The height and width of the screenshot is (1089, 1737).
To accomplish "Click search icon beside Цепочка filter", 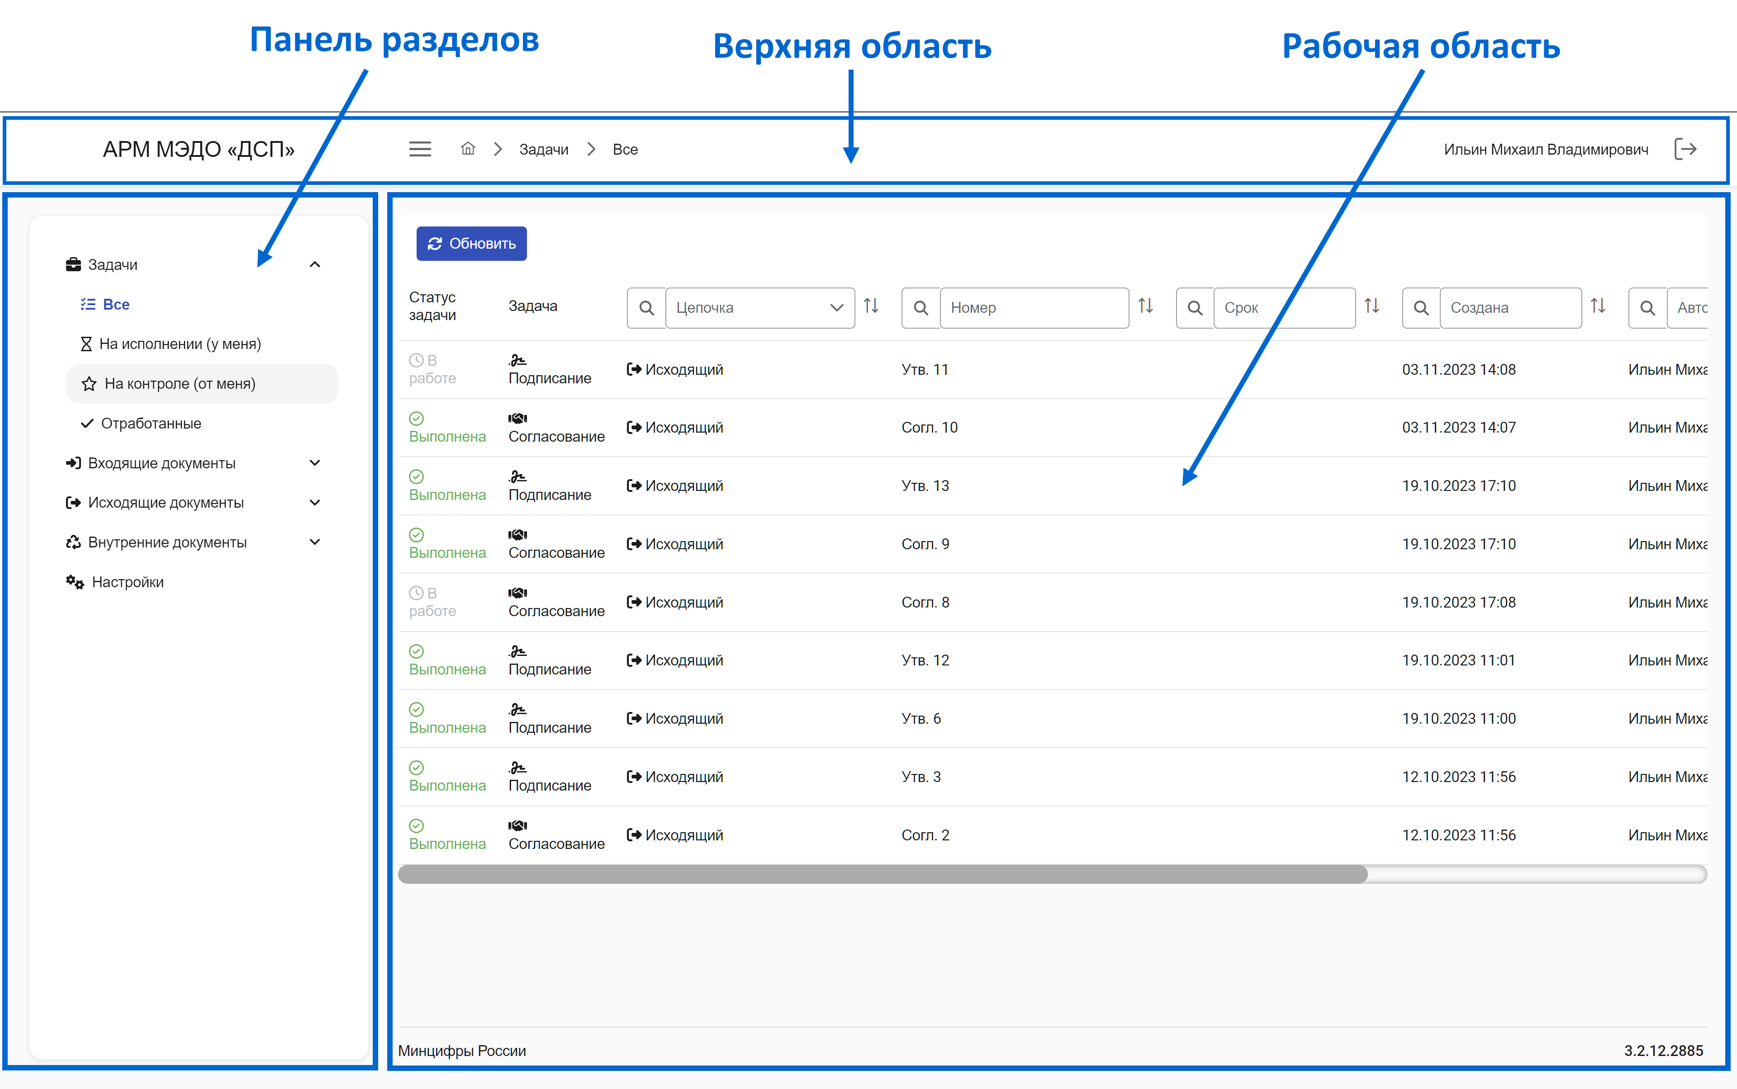I will point(646,307).
